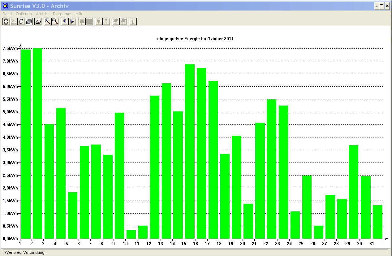392x256 pixels.
Task: Open the Diagramm menu
Action: [x=62, y=14]
